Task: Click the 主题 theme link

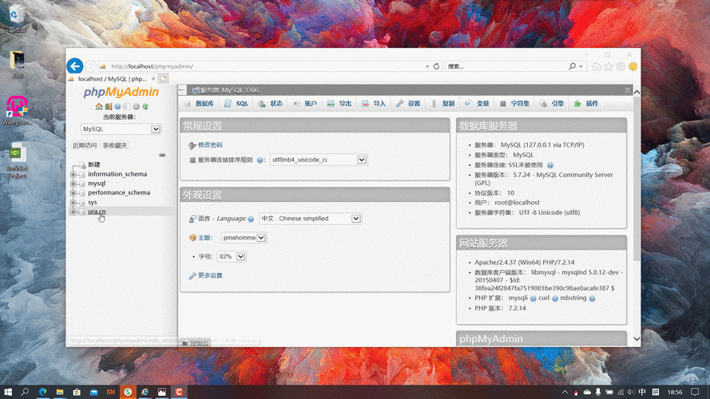Action: [204, 238]
